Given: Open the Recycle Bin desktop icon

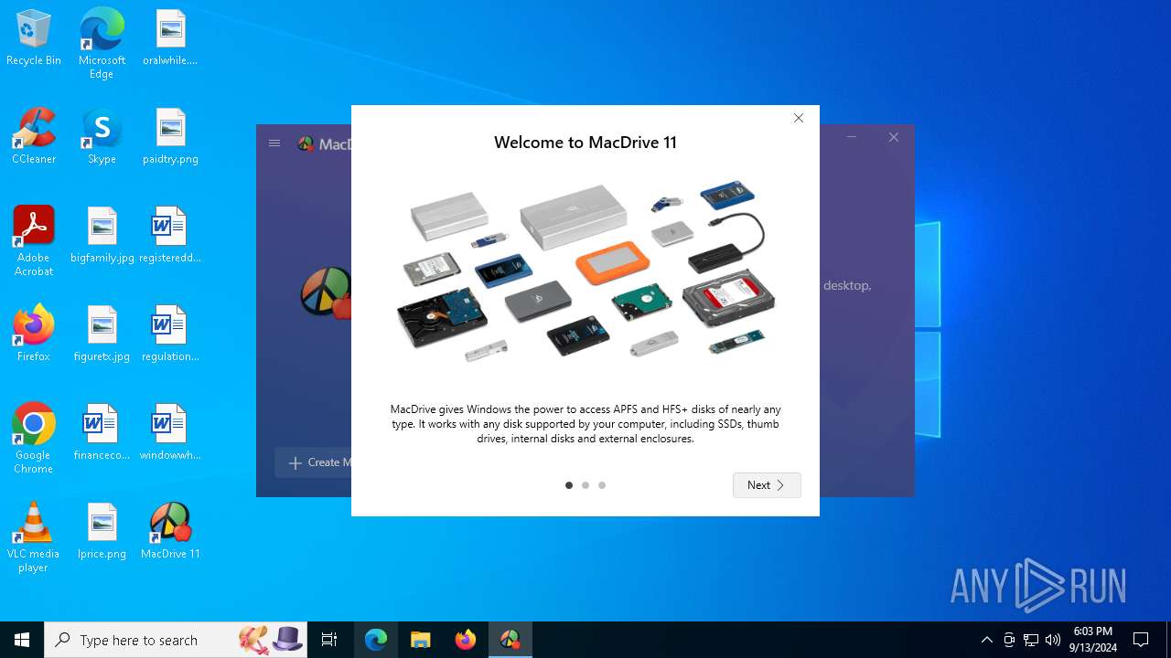Looking at the screenshot, I should [34, 38].
